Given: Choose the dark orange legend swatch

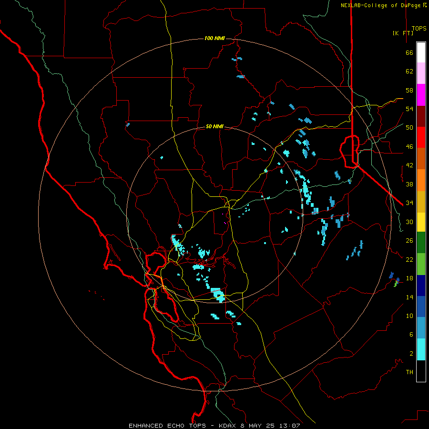Looking at the screenshot, I should point(421,159).
